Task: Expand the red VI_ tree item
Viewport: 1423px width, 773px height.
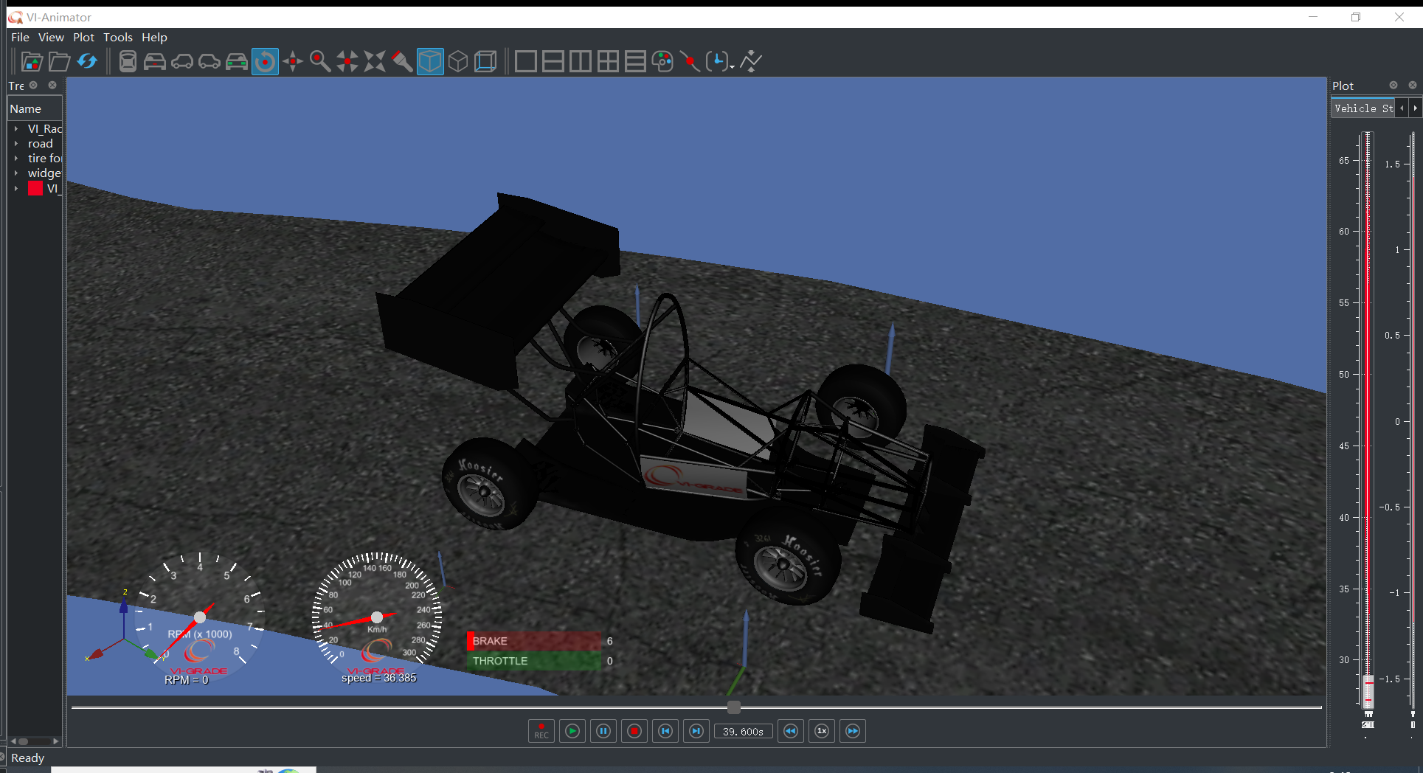Action: pyautogui.click(x=15, y=189)
